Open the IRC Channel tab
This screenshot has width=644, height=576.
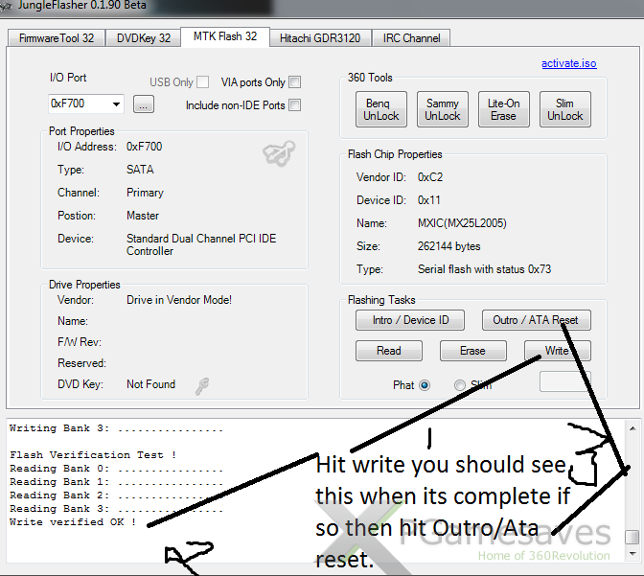coord(411,38)
